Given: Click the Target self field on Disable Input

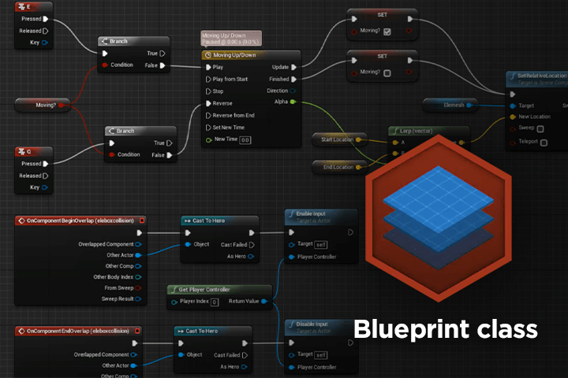Looking at the screenshot, I should (x=321, y=355).
